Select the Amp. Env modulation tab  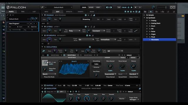(50, 92)
